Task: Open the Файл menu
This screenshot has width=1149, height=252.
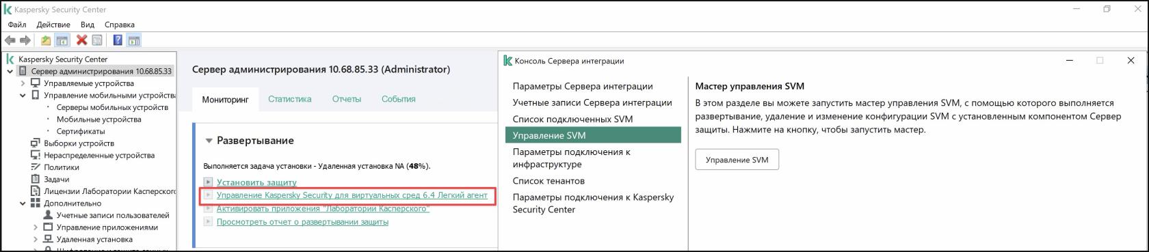Action: click(x=17, y=25)
